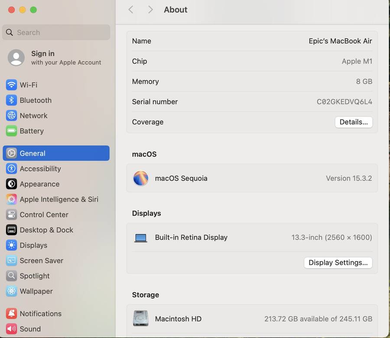Viewport: 390px width, 338px height.
Task: Open Battery settings icon
Action: tap(12, 131)
